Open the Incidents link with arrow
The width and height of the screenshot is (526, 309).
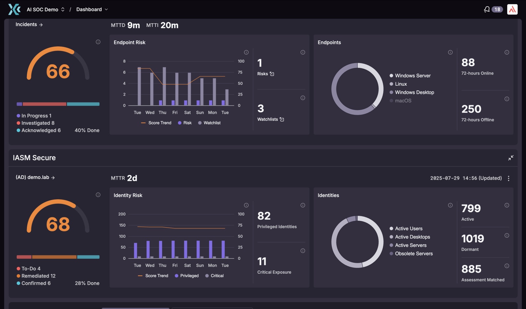29,25
